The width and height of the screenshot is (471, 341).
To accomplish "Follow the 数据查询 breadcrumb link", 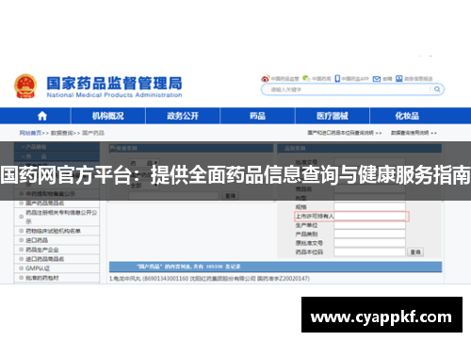I will click(62, 133).
